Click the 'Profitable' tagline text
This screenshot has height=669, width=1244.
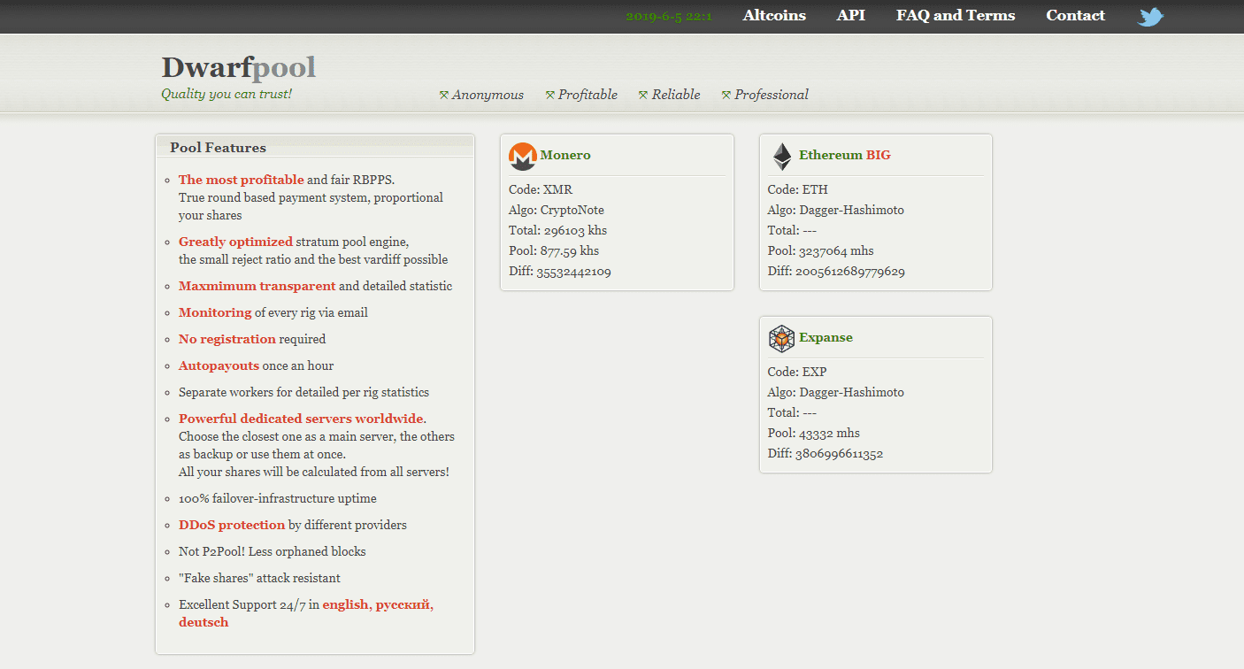587,95
